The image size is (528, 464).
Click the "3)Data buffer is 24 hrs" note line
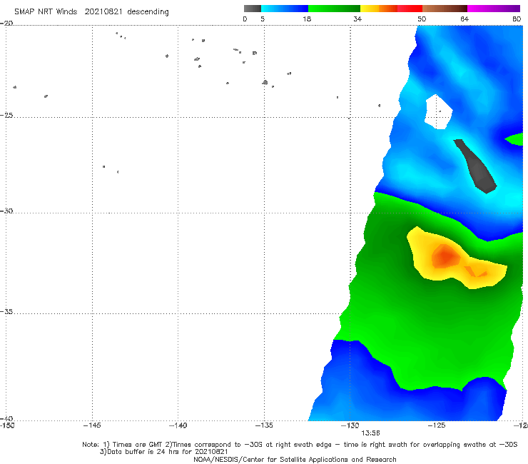click(164, 452)
